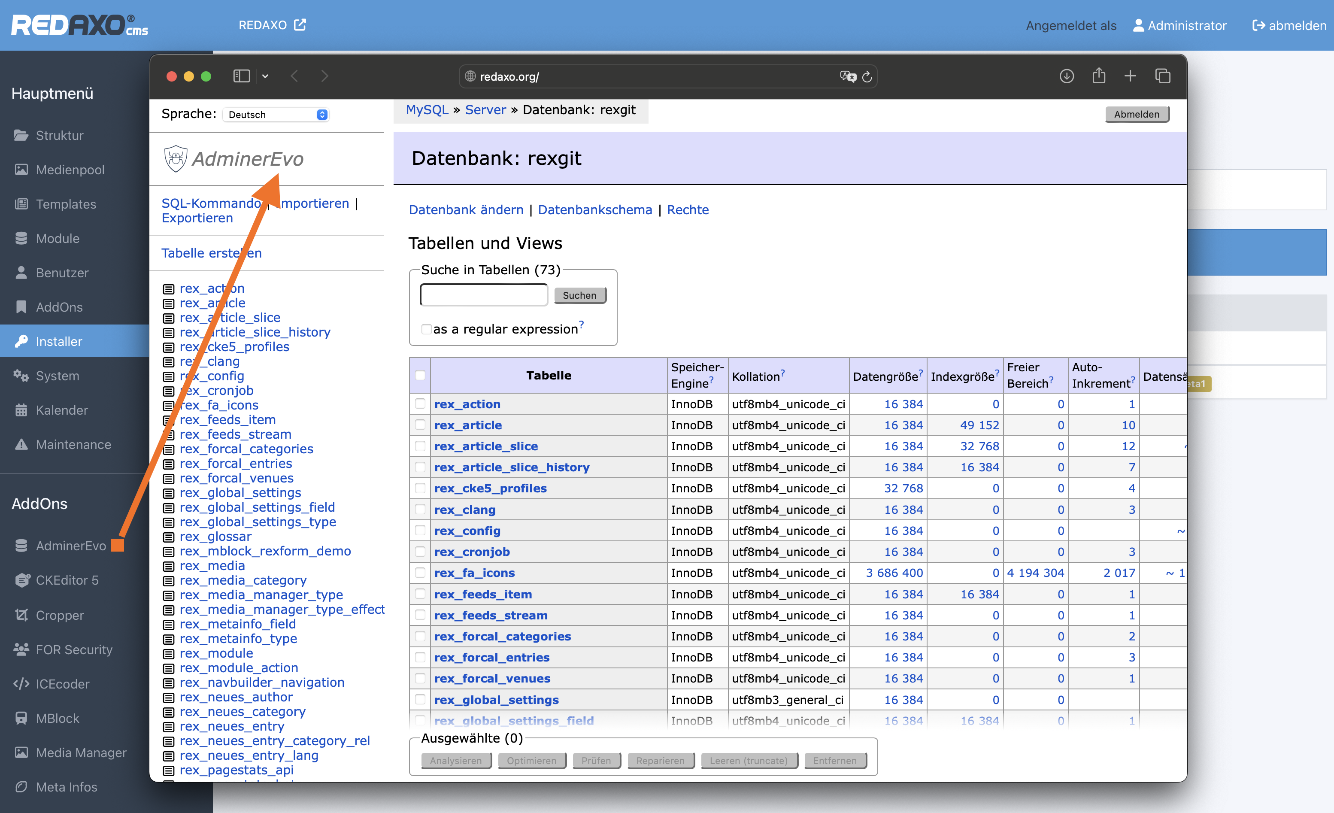
Task: Expand the sidebar menu chevron in toolbar
Action: pyautogui.click(x=265, y=76)
